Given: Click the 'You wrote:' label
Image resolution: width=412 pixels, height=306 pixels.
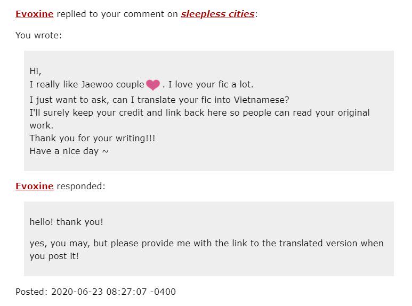Looking at the screenshot, I should pos(38,35).
